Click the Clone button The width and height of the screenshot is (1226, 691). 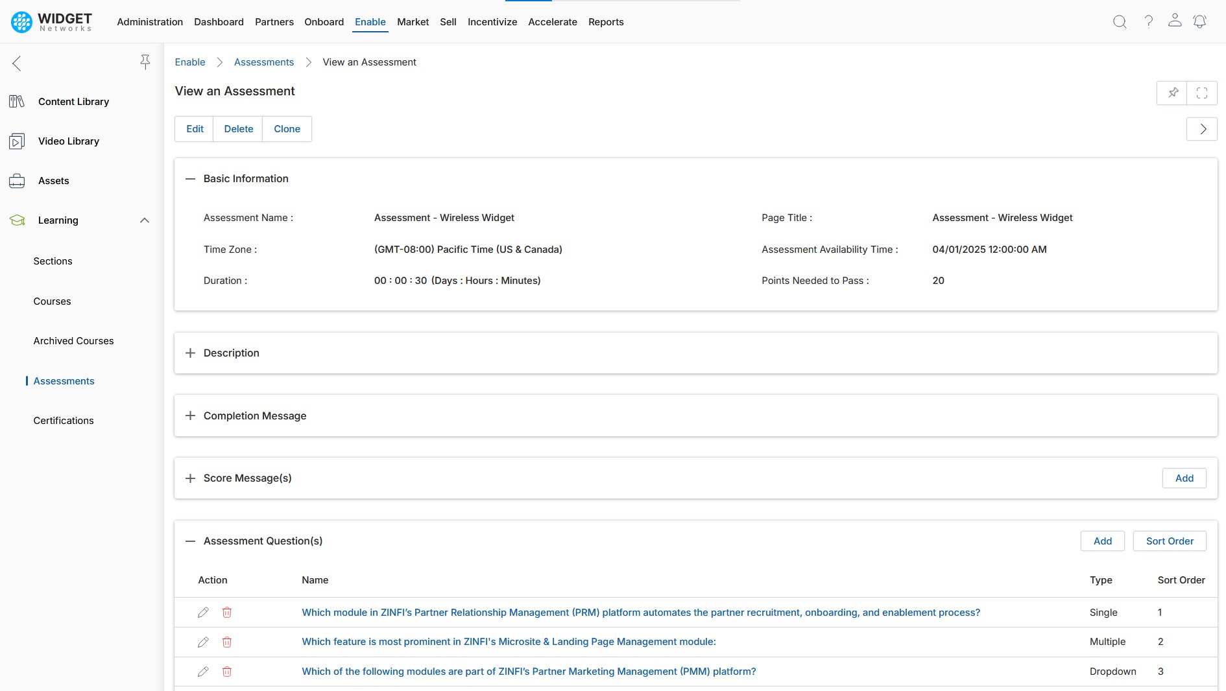coord(287,129)
